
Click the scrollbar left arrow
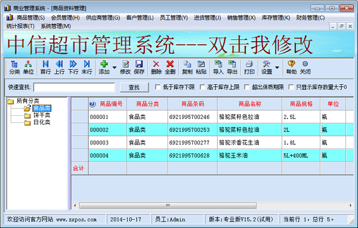point(75,205)
